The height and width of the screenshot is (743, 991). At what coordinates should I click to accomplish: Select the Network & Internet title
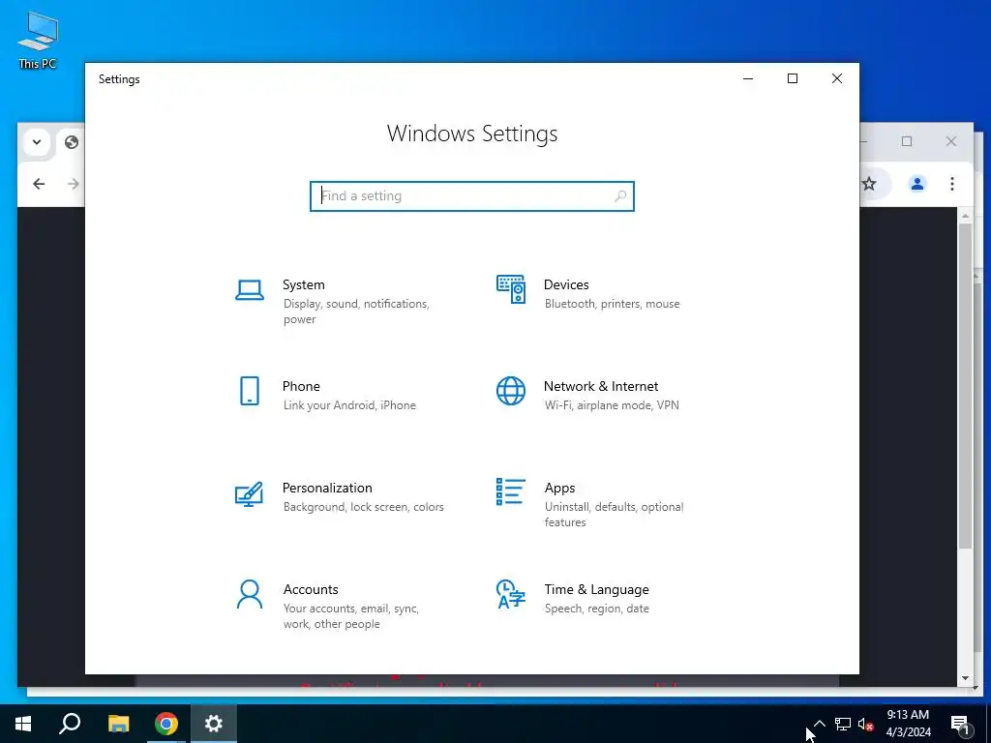click(601, 386)
